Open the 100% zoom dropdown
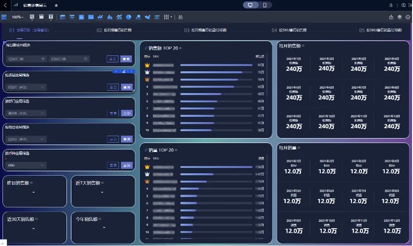This screenshot has height=246, width=413. [x=17, y=17]
